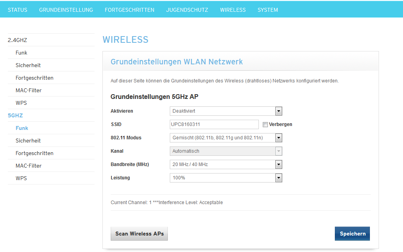
Task: Expand the 802.11 Modus dropdown
Action: (x=226, y=138)
